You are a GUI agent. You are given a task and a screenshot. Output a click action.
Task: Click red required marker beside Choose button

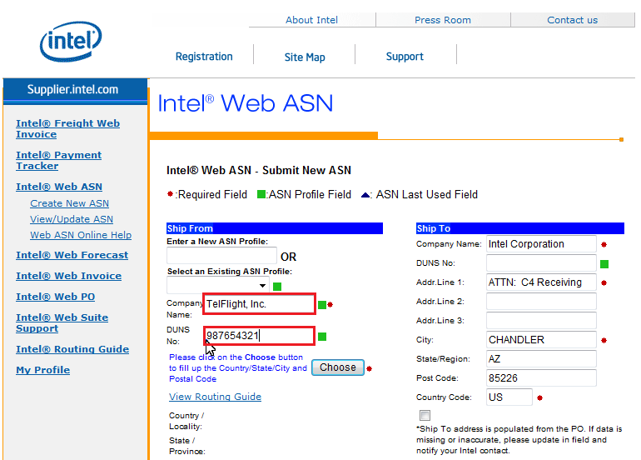pos(369,368)
